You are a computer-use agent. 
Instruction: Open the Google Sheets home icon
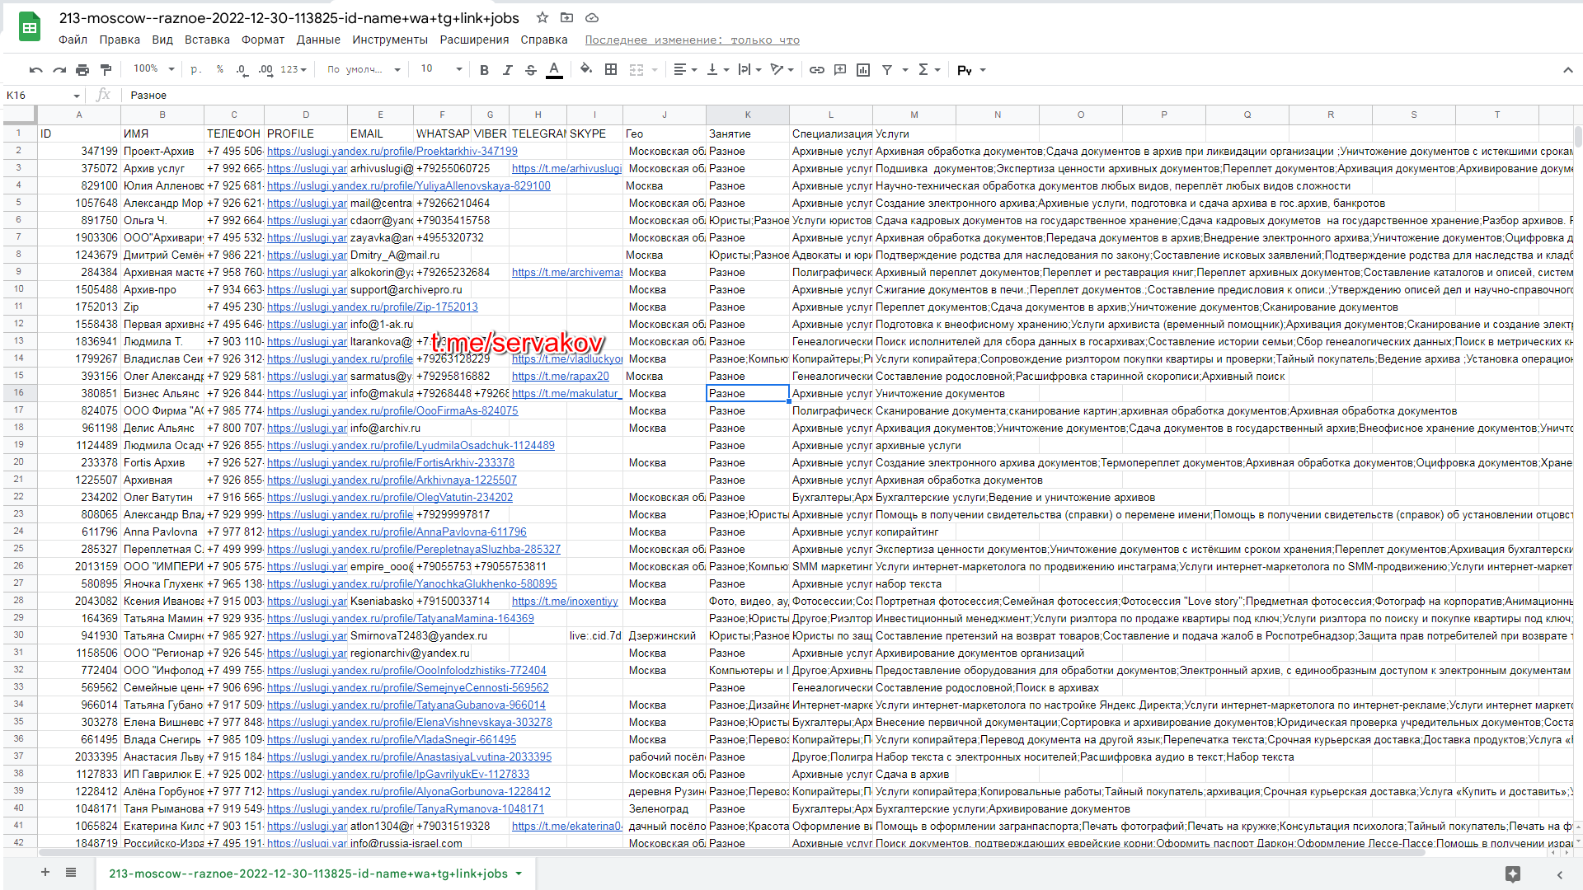(x=30, y=27)
